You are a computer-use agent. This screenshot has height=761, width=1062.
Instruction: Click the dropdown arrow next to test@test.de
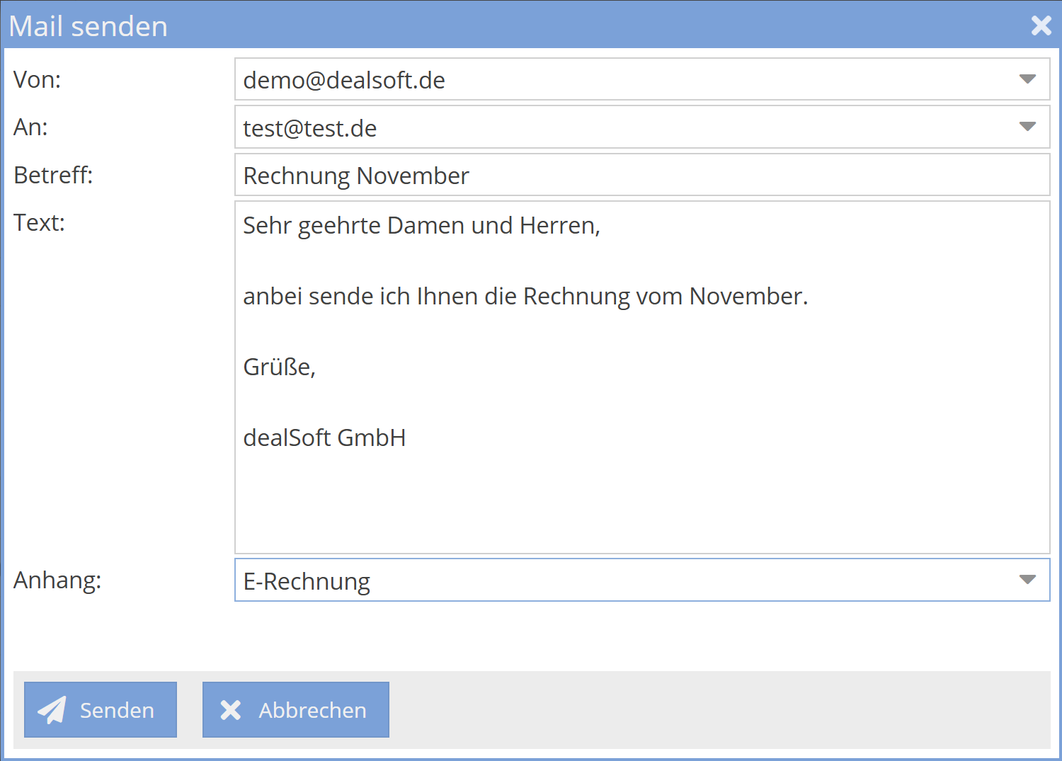[x=1027, y=127]
